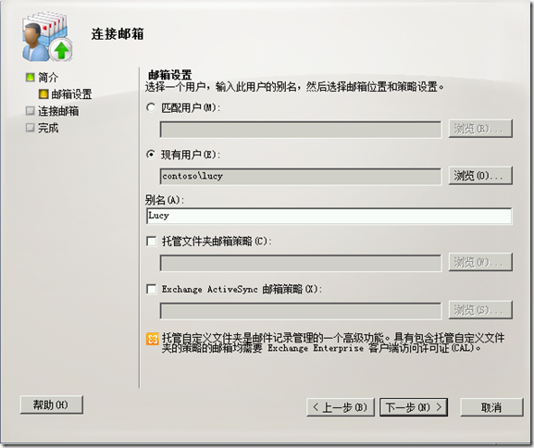
Task: Select 连接邮箱 step in wizard sidebar
Action: tap(58, 111)
